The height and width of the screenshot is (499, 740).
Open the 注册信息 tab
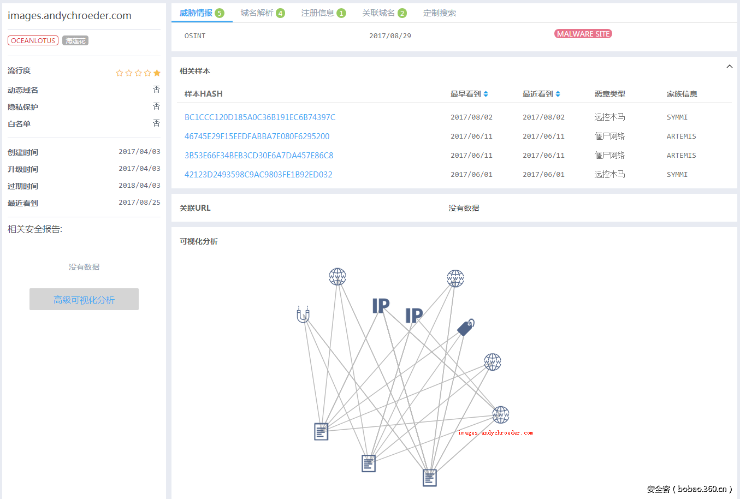point(323,13)
